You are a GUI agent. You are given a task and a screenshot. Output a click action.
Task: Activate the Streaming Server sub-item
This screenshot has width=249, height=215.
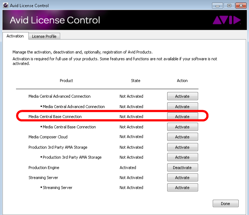pyautogui.click(x=182, y=188)
